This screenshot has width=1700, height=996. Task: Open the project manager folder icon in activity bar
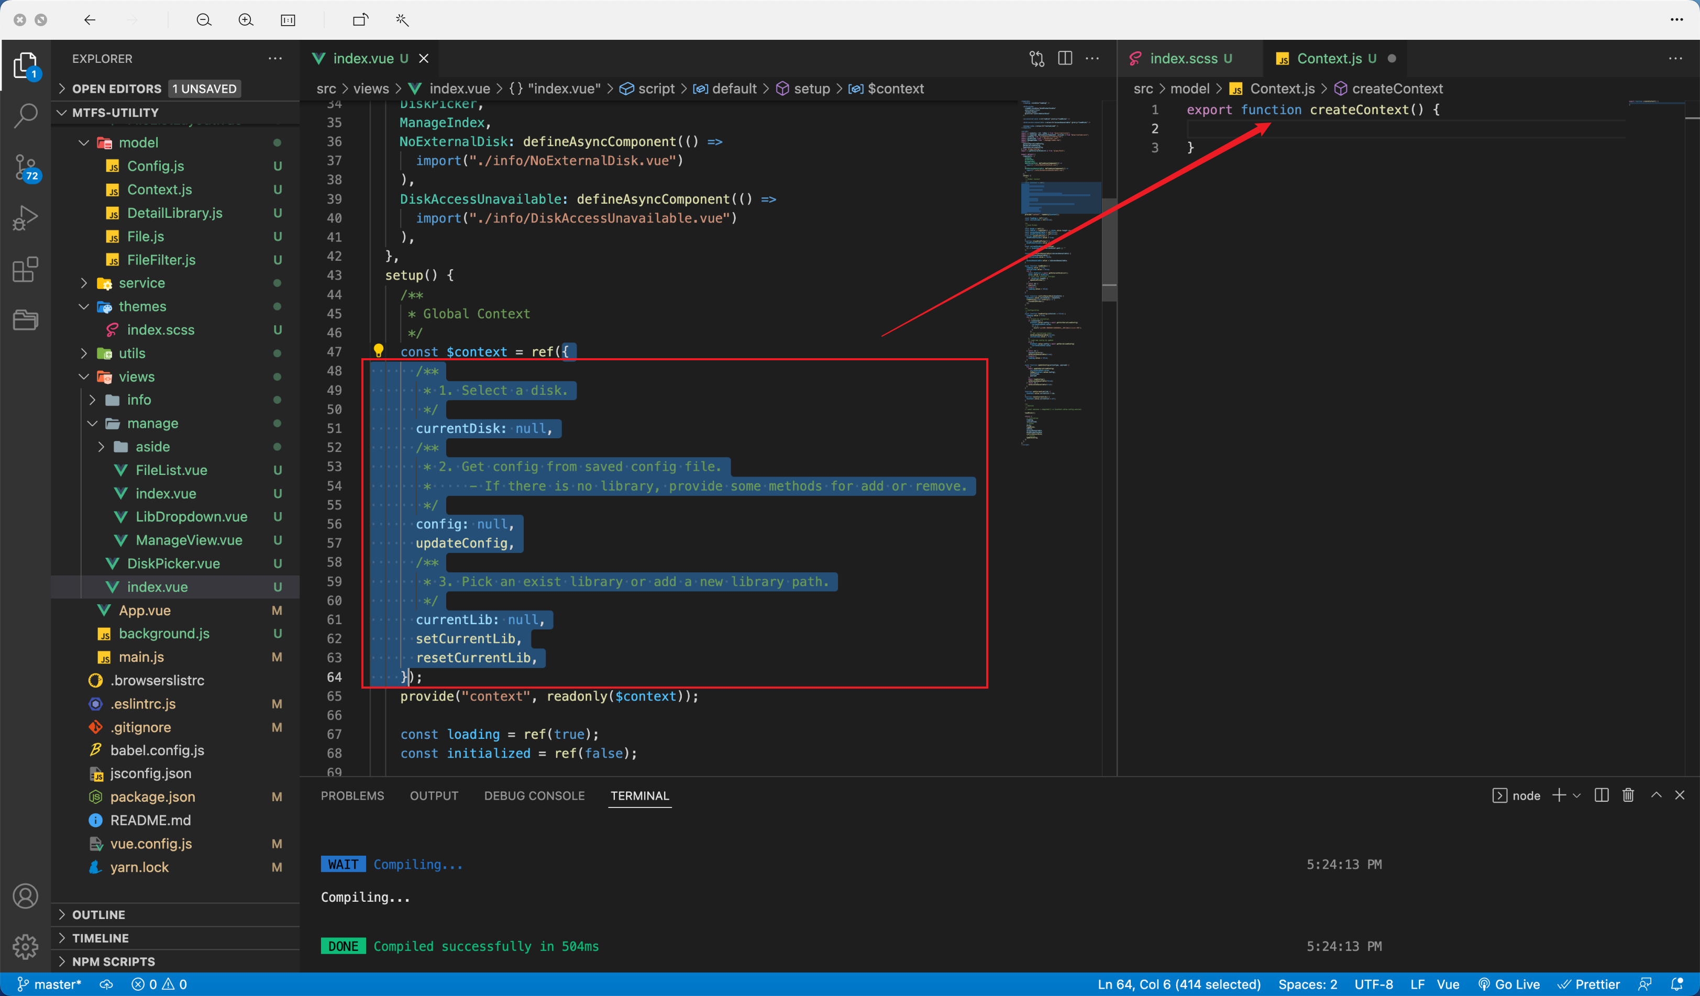(26, 319)
